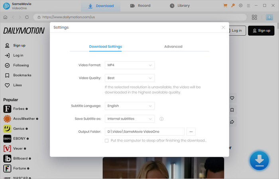
Task: Click the heart icon on the video card
Action: [x=232, y=98]
